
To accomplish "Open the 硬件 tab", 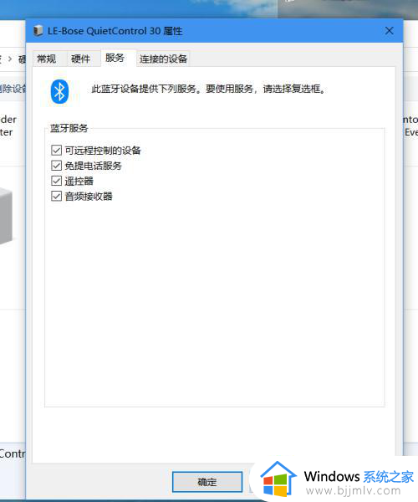I will (80, 59).
